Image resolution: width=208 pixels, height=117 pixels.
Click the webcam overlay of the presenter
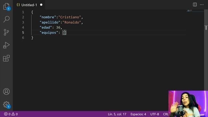188,104
